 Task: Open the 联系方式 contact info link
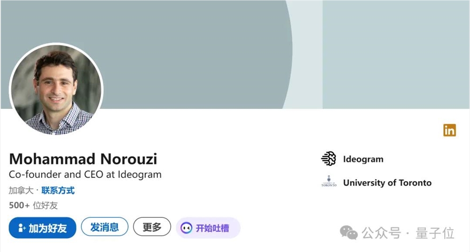[58, 191]
